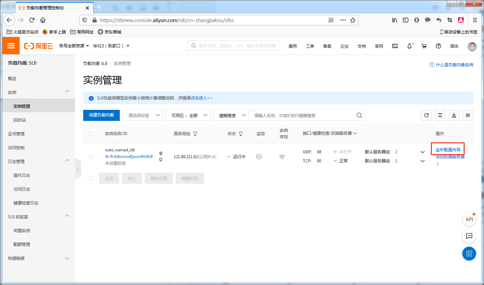Open the shopping cart icon
The image size is (484, 285).
pyautogui.click(x=424, y=46)
